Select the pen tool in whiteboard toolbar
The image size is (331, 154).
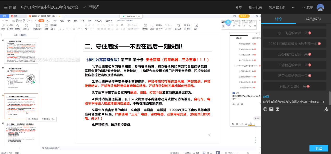click(229, 26)
